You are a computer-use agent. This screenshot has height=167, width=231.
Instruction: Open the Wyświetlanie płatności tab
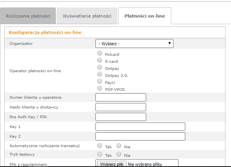pyautogui.click(x=87, y=16)
